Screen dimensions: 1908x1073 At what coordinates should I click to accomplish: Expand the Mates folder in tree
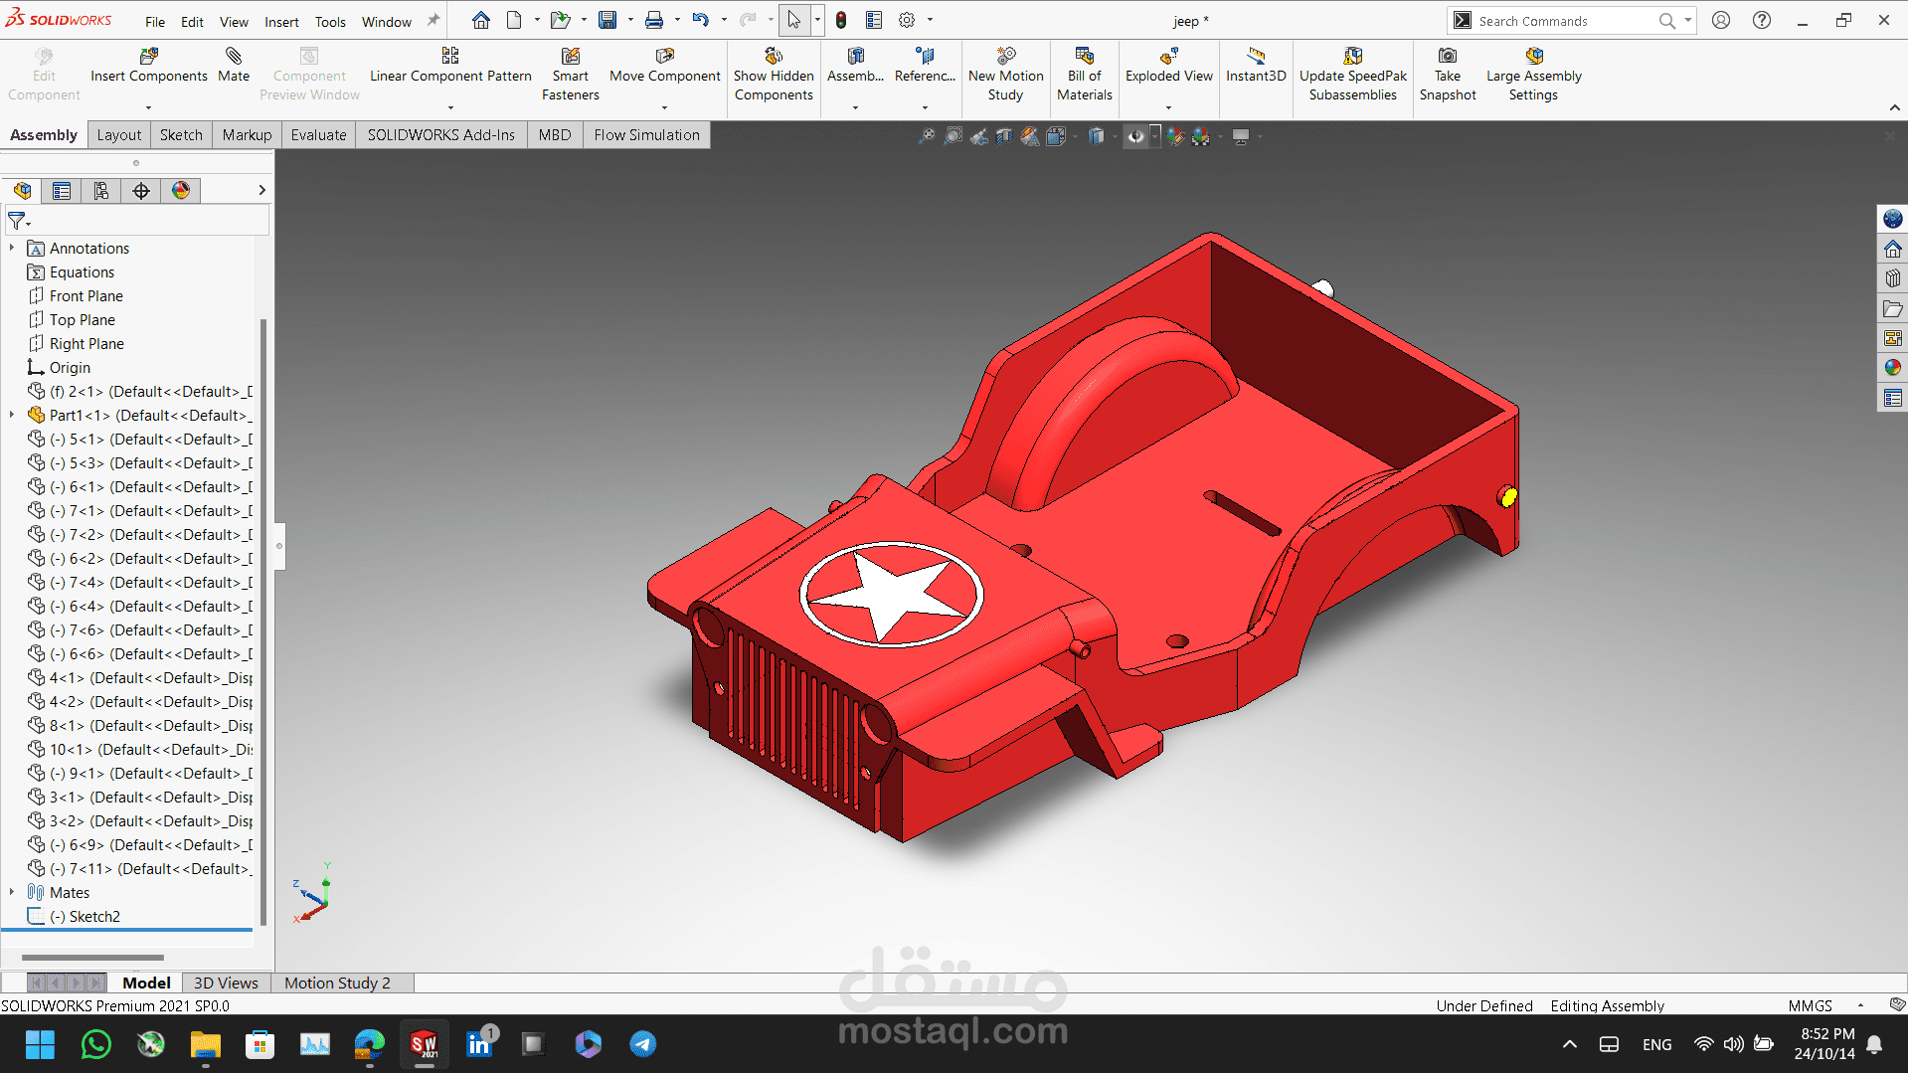point(12,893)
